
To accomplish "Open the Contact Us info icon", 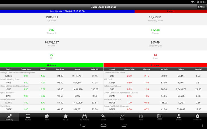I will (198, 116).
